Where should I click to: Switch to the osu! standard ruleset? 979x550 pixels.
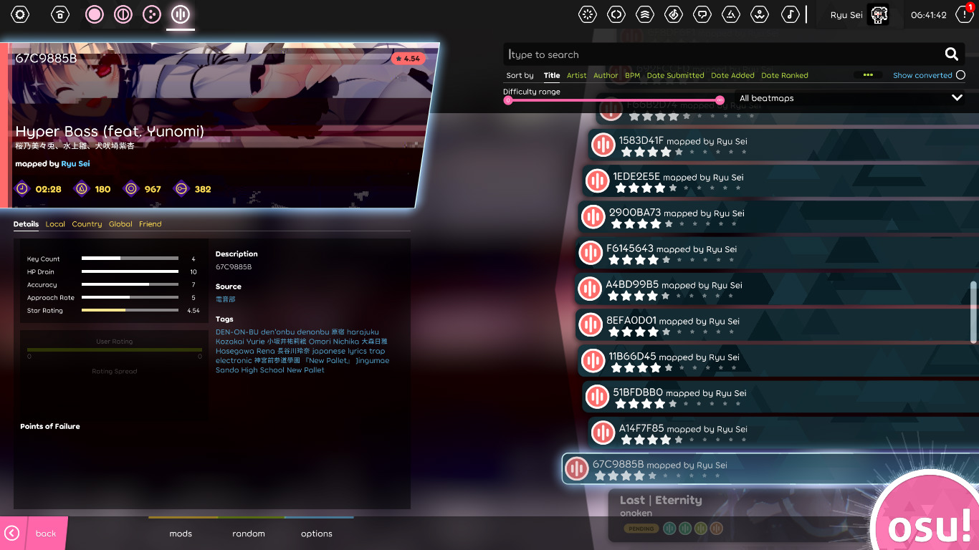(94, 14)
